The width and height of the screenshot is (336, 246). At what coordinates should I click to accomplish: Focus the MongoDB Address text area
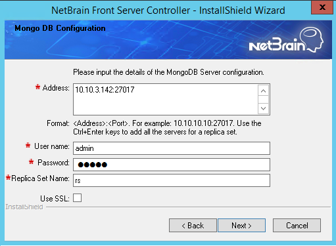click(166, 99)
